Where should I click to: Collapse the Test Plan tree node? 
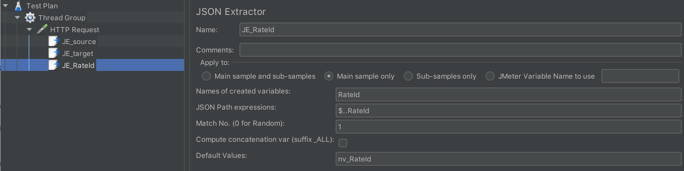pyautogui.click(x=6, y=6)
